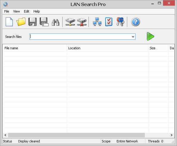Click the network computers icon
The image size is (177, 146).
pyautogui.click(x=97, y=22)
